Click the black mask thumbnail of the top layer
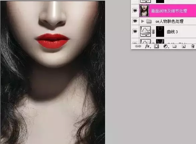Viewport: 196px width, 144px height. click(160, 1)
